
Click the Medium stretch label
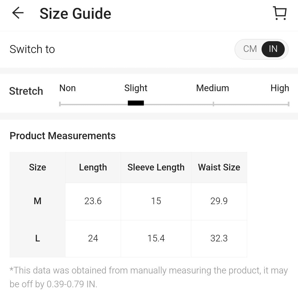point(212,88)
